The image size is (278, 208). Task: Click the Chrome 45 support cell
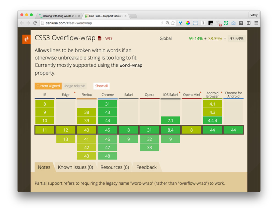tap(108, 130)
